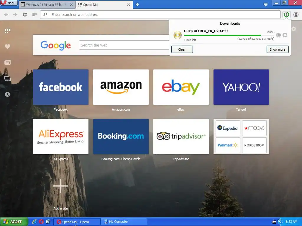Screen dimensions: 302x226
Task: Go back to previous page
Action: point(6,15)
